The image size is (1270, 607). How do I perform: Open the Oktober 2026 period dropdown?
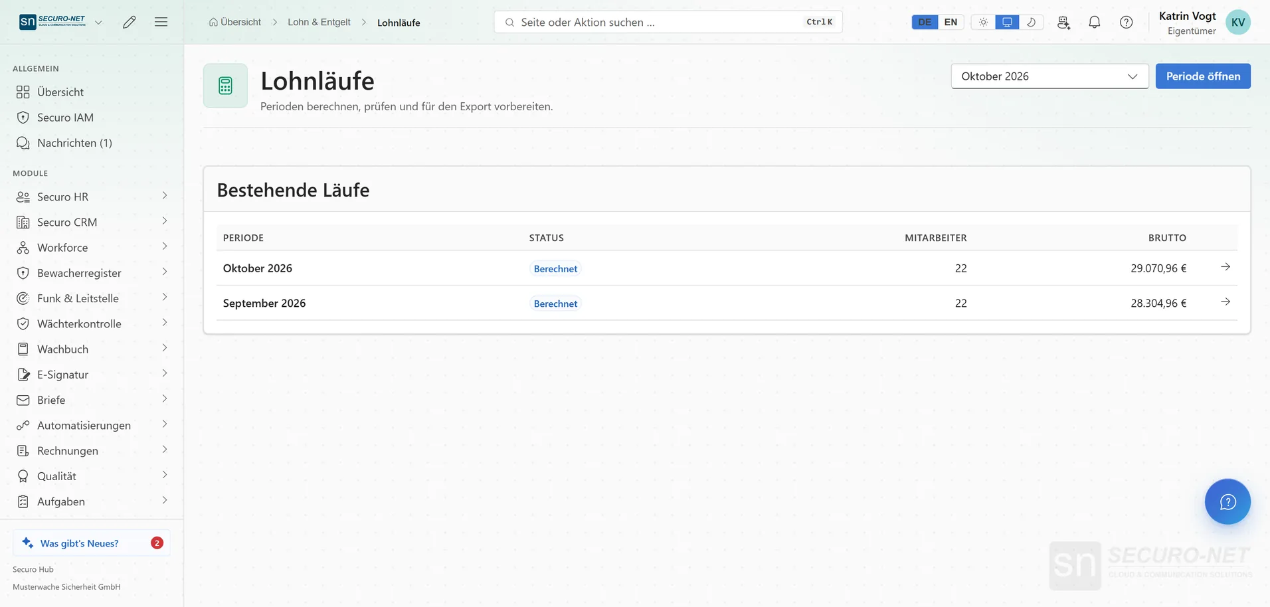pyautogui.click(x=1049, y=76)
